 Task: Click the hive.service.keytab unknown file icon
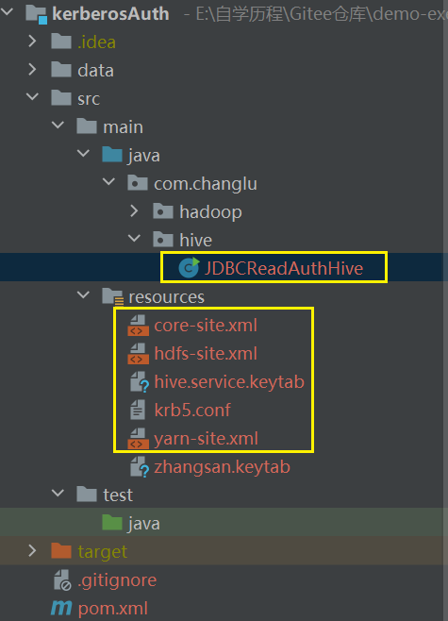[140, 382]
